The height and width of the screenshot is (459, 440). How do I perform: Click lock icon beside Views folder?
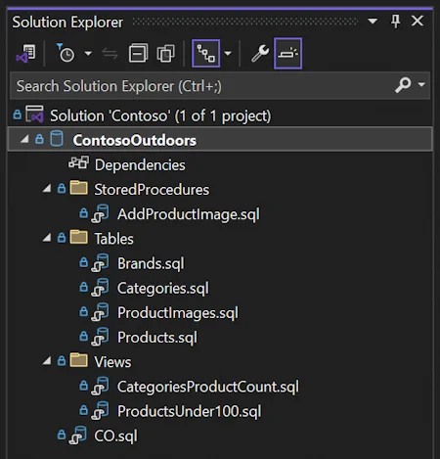point(62,361)
